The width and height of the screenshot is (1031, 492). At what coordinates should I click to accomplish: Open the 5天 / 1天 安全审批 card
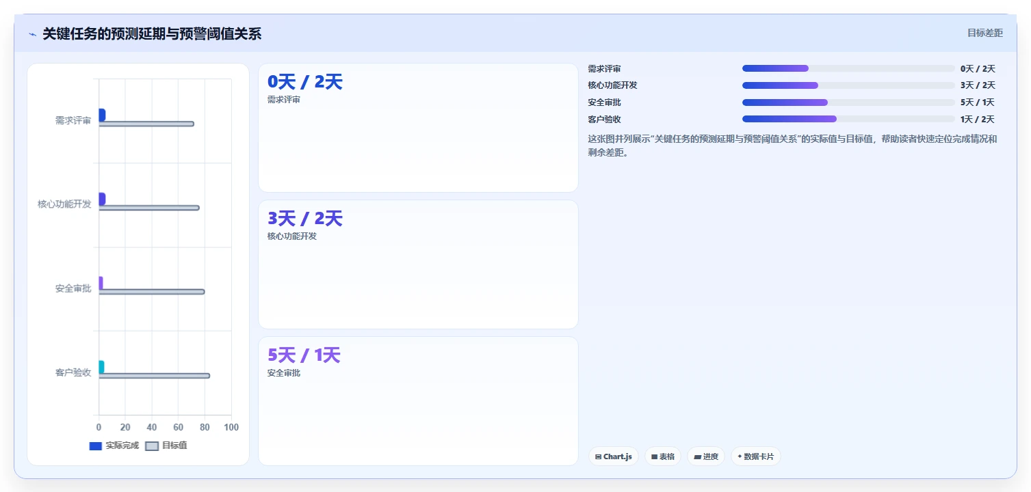tap(418, 401)
